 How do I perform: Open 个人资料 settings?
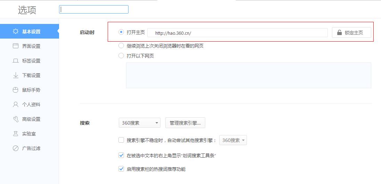(30, 104)
